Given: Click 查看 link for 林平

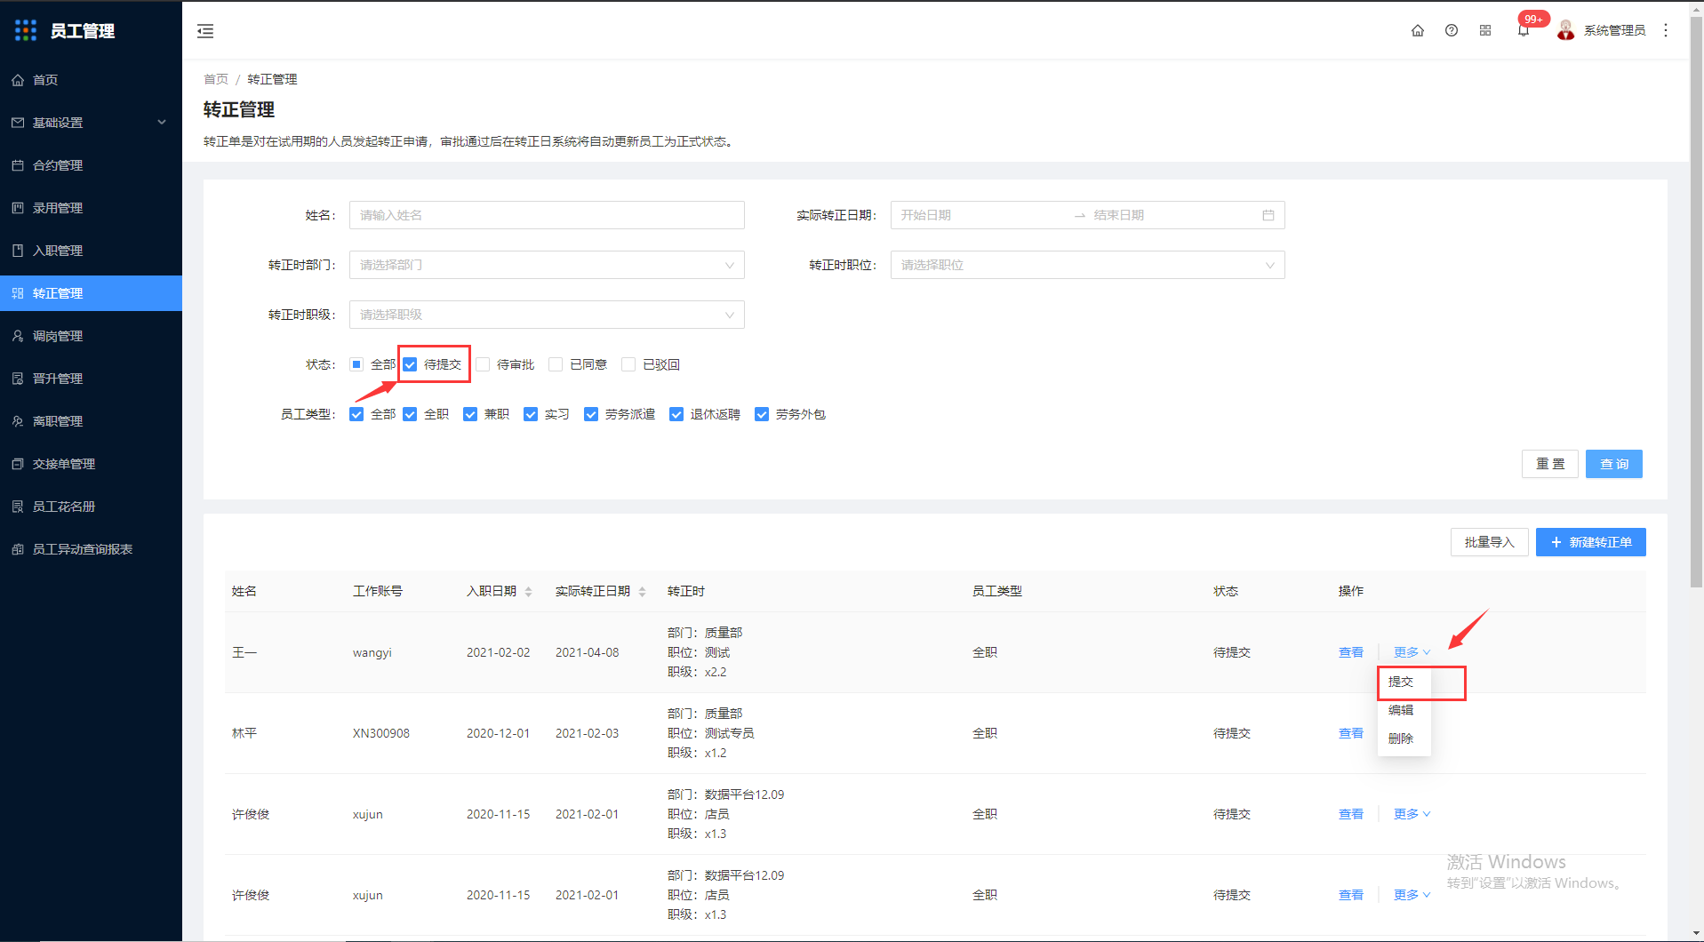Looking at the screenshot, I should [x=1351, y=733].
